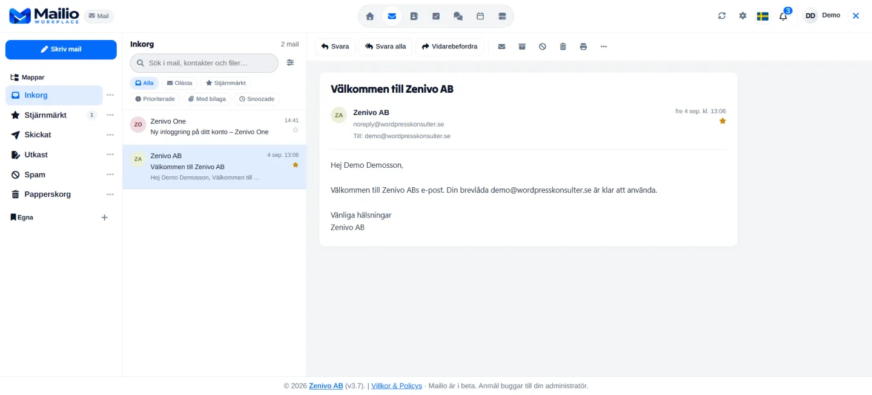Click the Egna folders heading
This screenshot has width=872, height=395.
(x=22, y=217)
